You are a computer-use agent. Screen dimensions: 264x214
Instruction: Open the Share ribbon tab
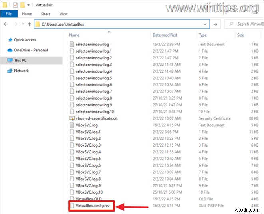[46, 14]
